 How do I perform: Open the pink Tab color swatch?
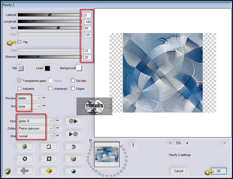[x=21, y=68]
